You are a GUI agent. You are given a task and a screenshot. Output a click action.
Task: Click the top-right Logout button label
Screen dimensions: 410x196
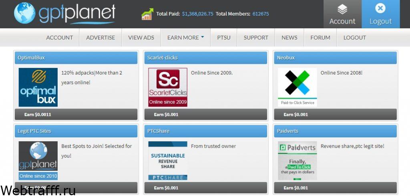380,21
